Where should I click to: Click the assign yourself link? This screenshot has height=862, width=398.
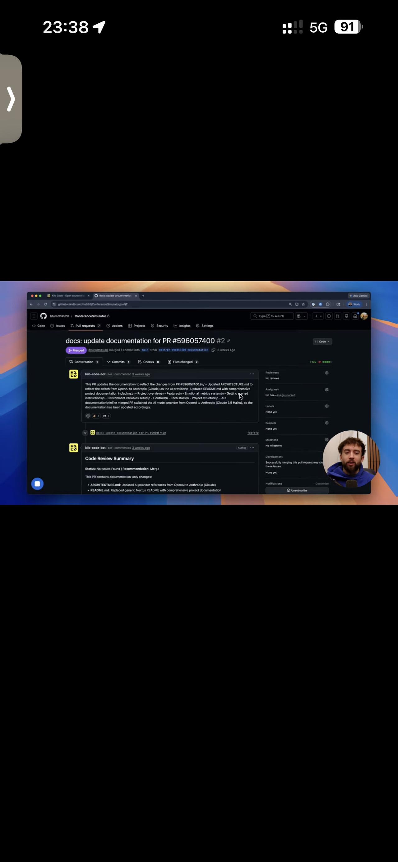tap(286, 395)
